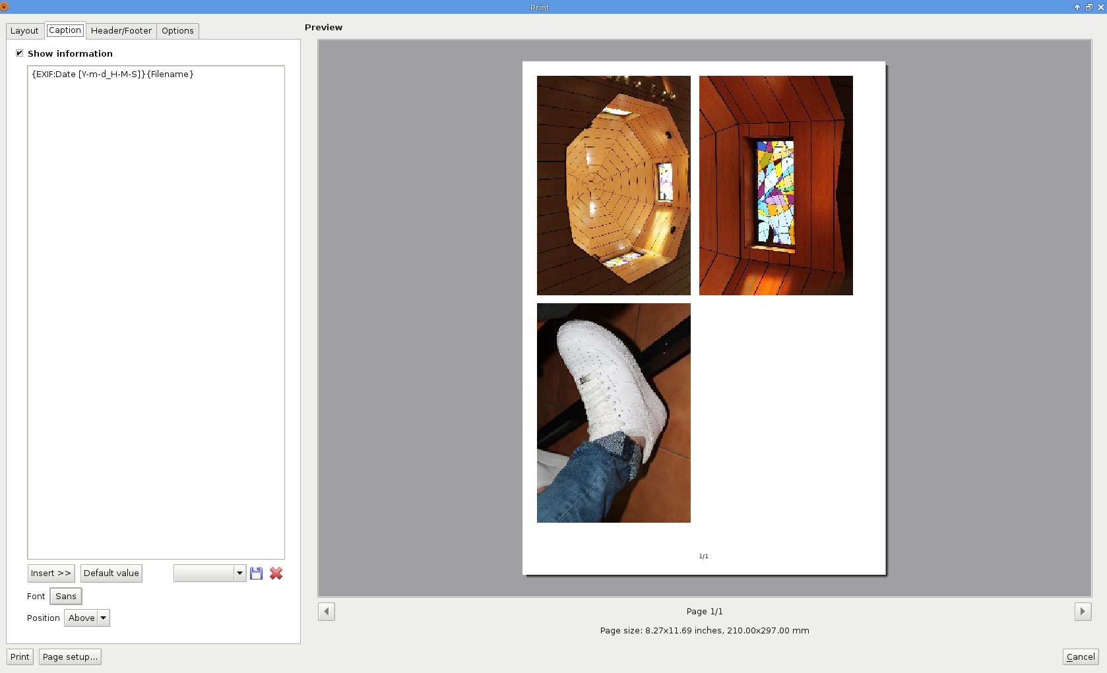This screenshot has width=1107, height=673.
Task: Open Page setup...
Action: click(x=70, y=657)
